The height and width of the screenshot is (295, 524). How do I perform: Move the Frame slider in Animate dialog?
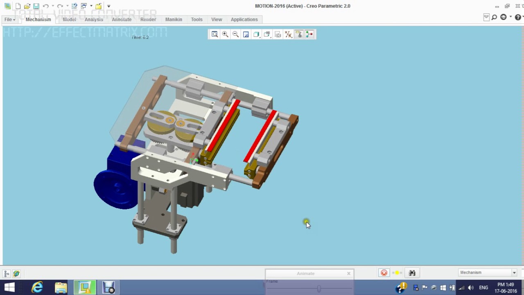point(318,289)
